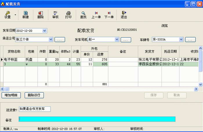This screenshot has height=132, width=203.
Task: Click the grid's vertical scrollbar up arrow
Action: (200, 49)
